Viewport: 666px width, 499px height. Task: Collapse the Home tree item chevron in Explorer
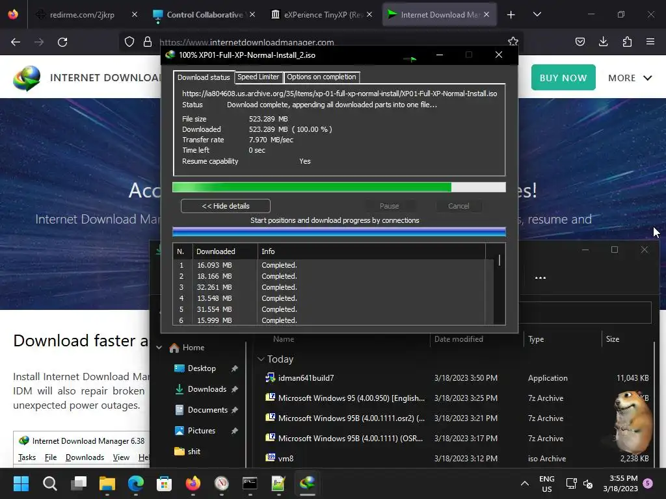pyautogui.click(x=159, y=348)
